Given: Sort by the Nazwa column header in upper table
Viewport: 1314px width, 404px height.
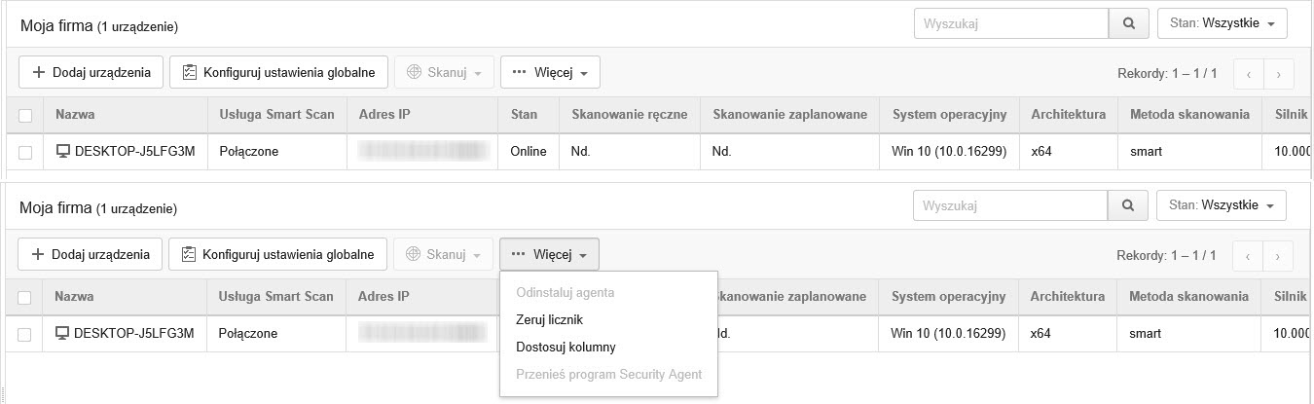Looking at the screenshot, I should point(76,115).
